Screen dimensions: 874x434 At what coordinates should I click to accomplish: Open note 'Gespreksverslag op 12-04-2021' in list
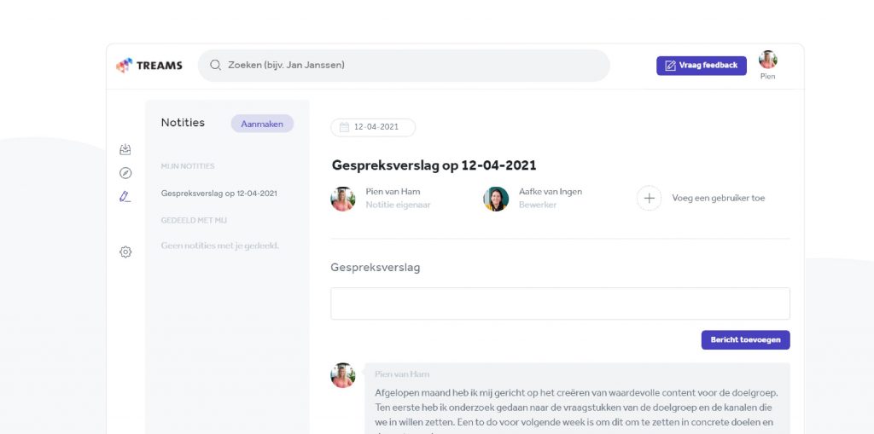pos(218,194)
